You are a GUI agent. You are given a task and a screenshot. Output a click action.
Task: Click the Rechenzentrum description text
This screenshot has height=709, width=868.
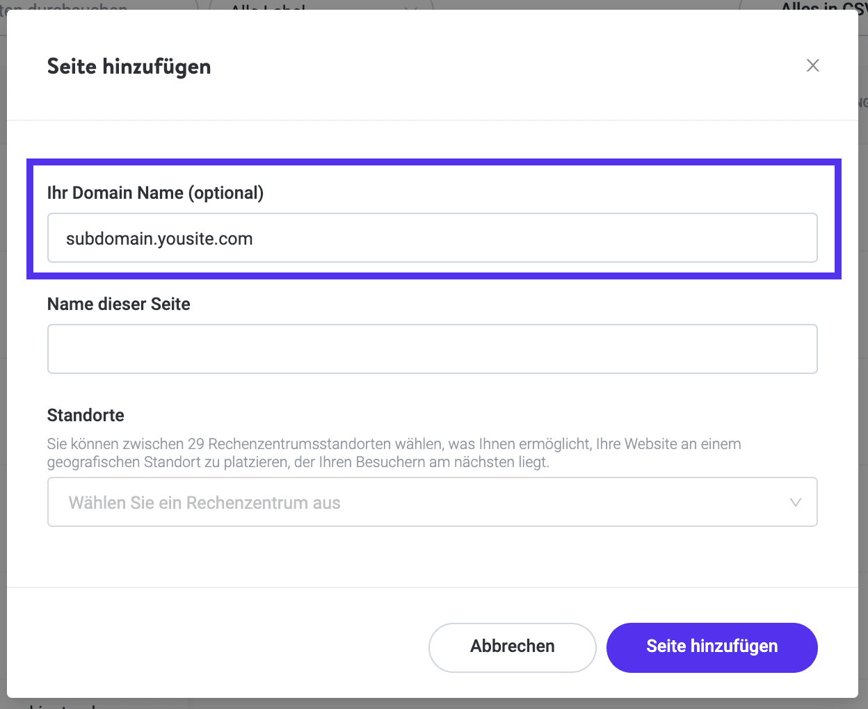tap(394, 452)
